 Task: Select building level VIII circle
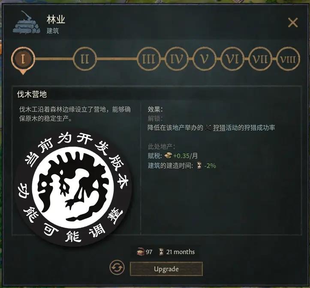[288, 59]
